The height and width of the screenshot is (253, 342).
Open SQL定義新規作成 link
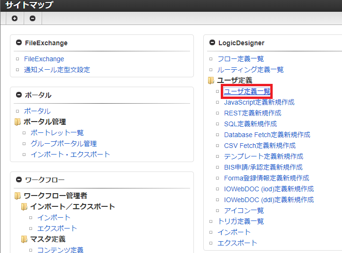point(250,124)
